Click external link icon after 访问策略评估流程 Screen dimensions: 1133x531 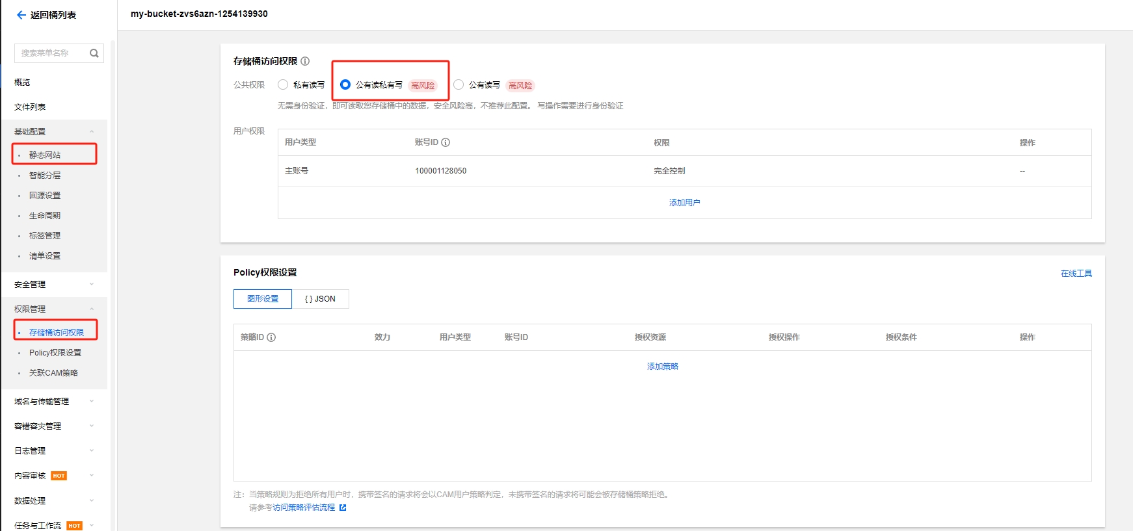click(x=343, y=508)
